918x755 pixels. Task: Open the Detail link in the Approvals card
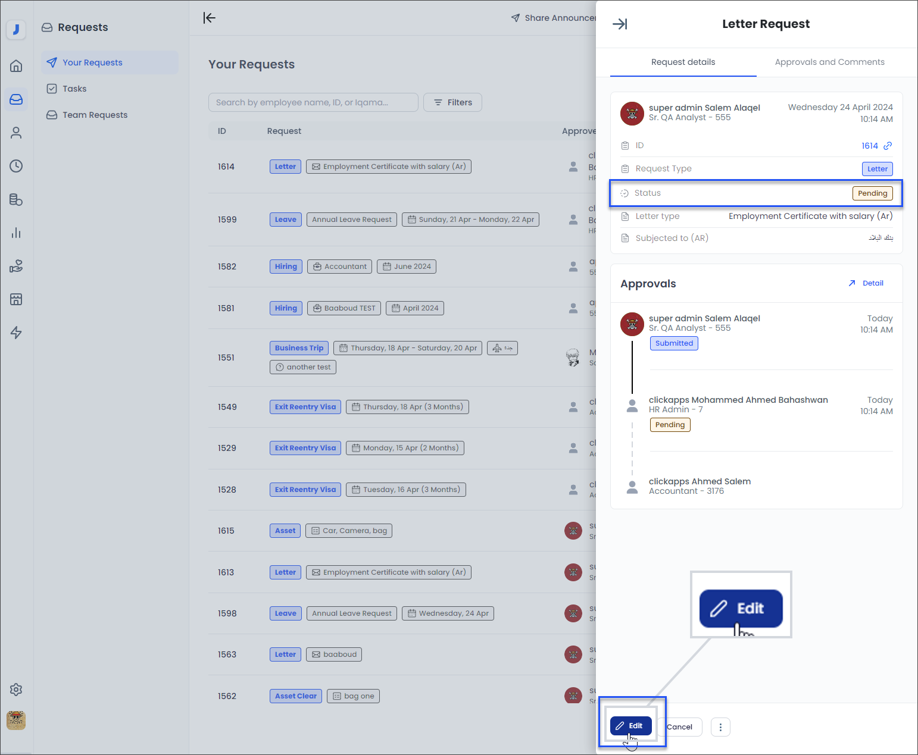[866, 283]
